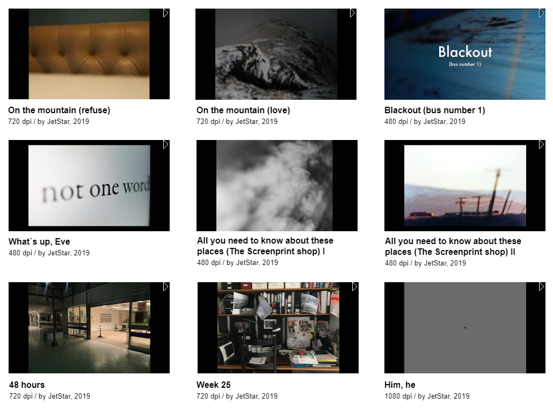The height and width of the screenshot is (412, 553).
Task: Start 'Screenprint shop II' via its play icon
Action: coord(542,144)
